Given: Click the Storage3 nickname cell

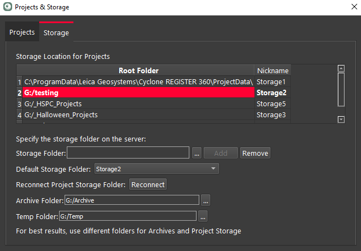Looking at the screenshot, I should pos(272,114).
